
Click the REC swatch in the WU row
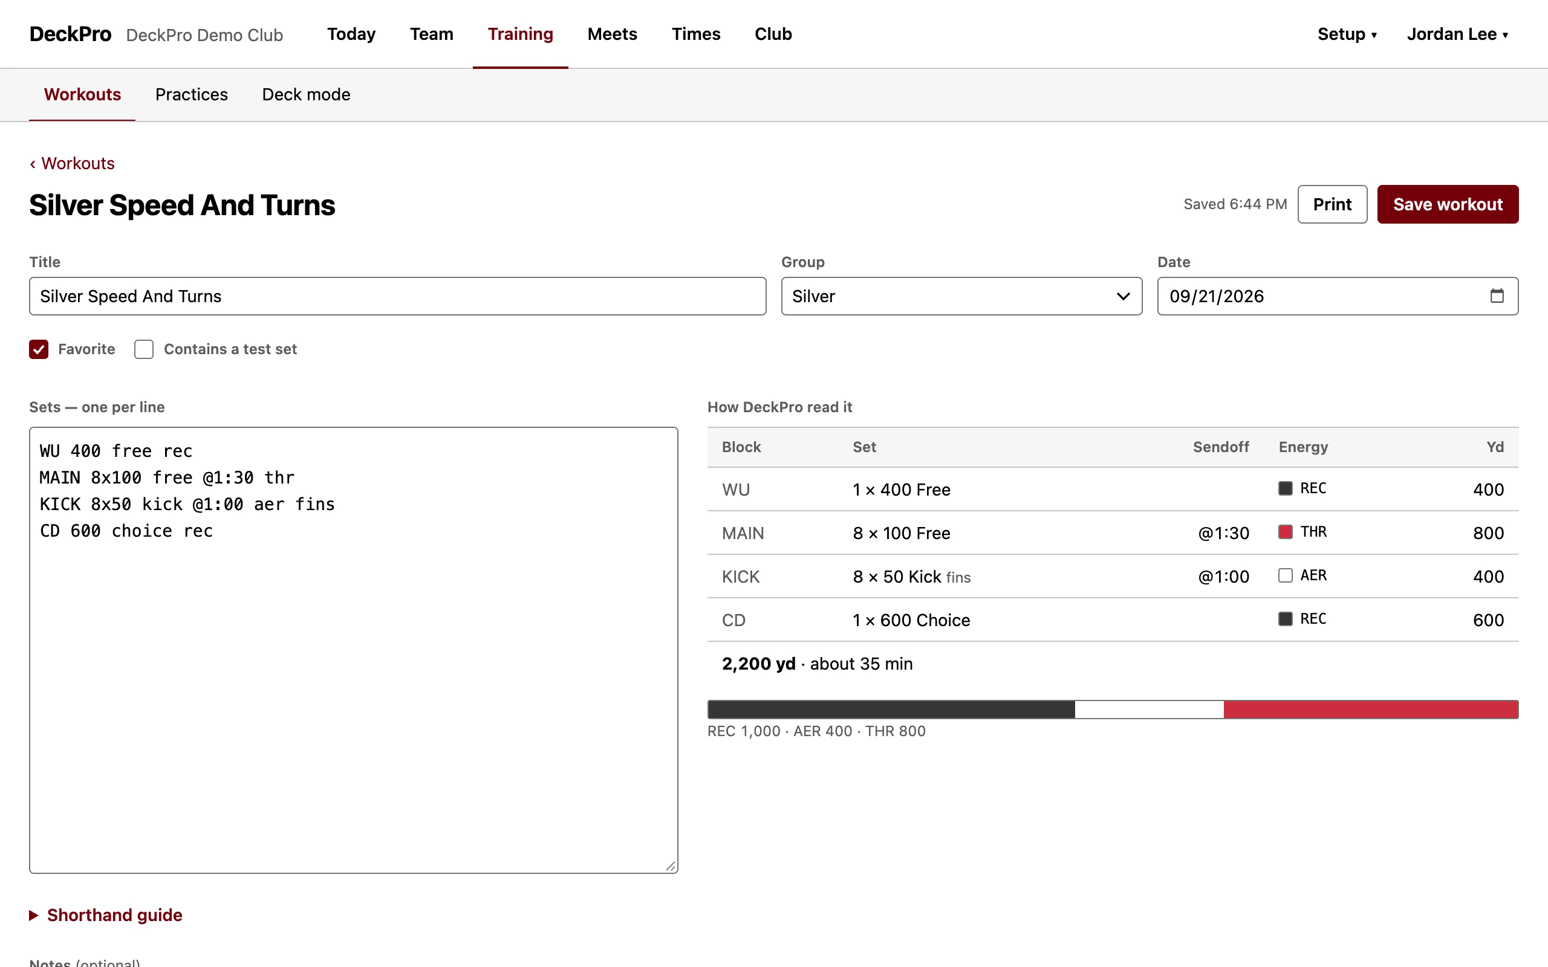coord(1285,488)
